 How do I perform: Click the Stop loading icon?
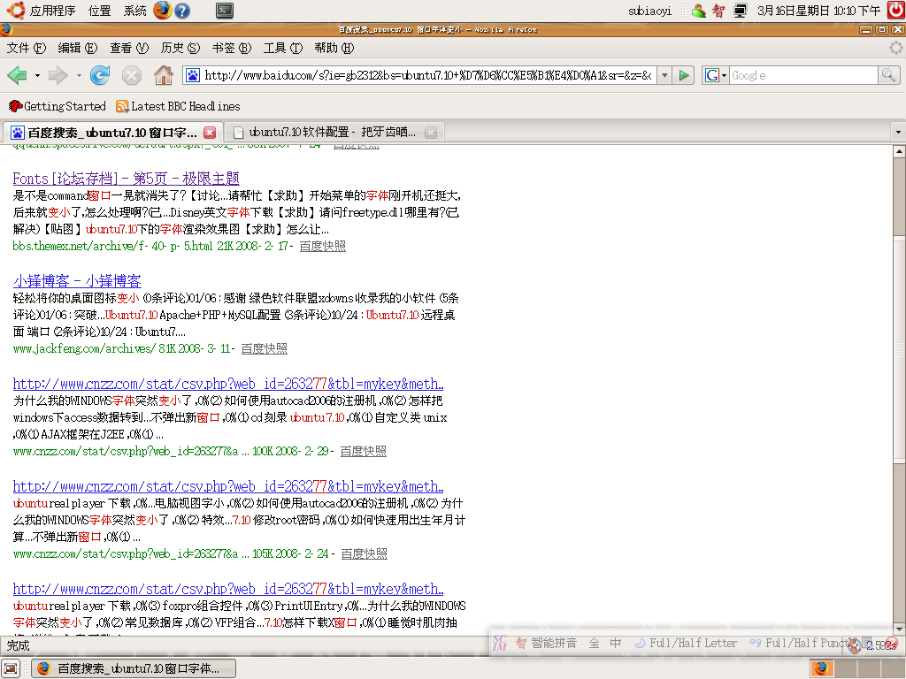click(132, 75)
